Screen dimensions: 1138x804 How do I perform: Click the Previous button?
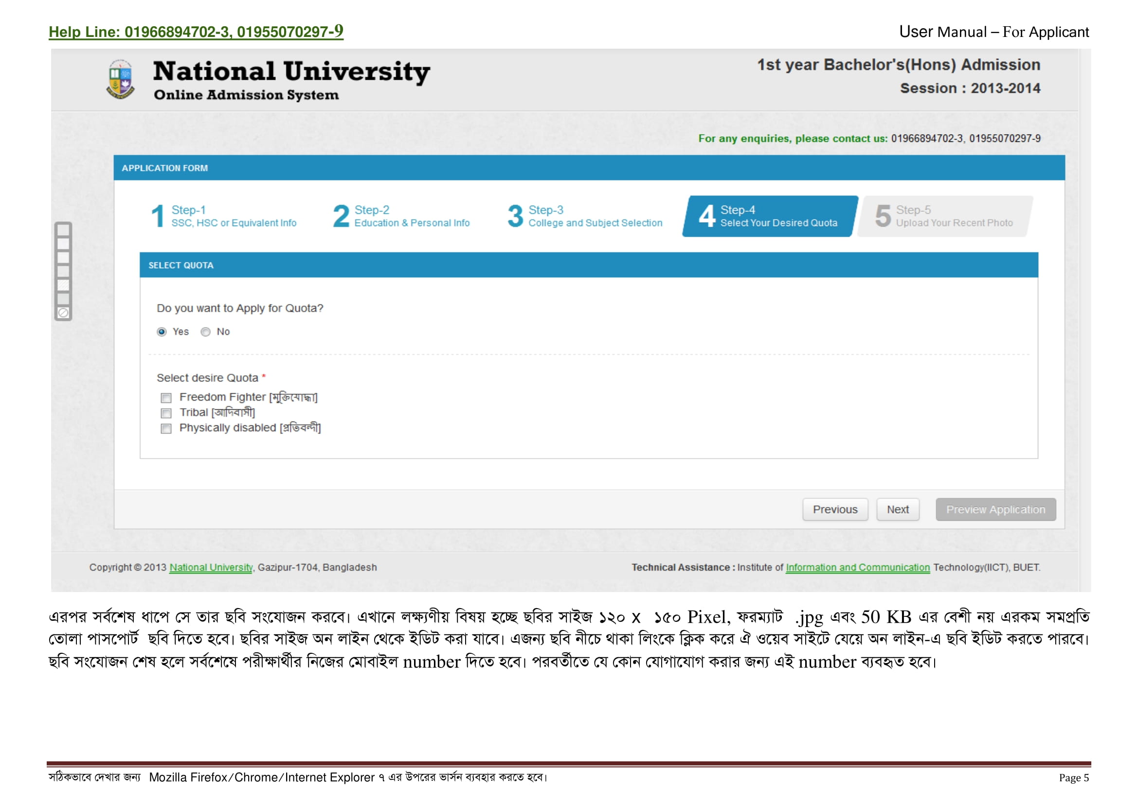click(x=835, y=509)
